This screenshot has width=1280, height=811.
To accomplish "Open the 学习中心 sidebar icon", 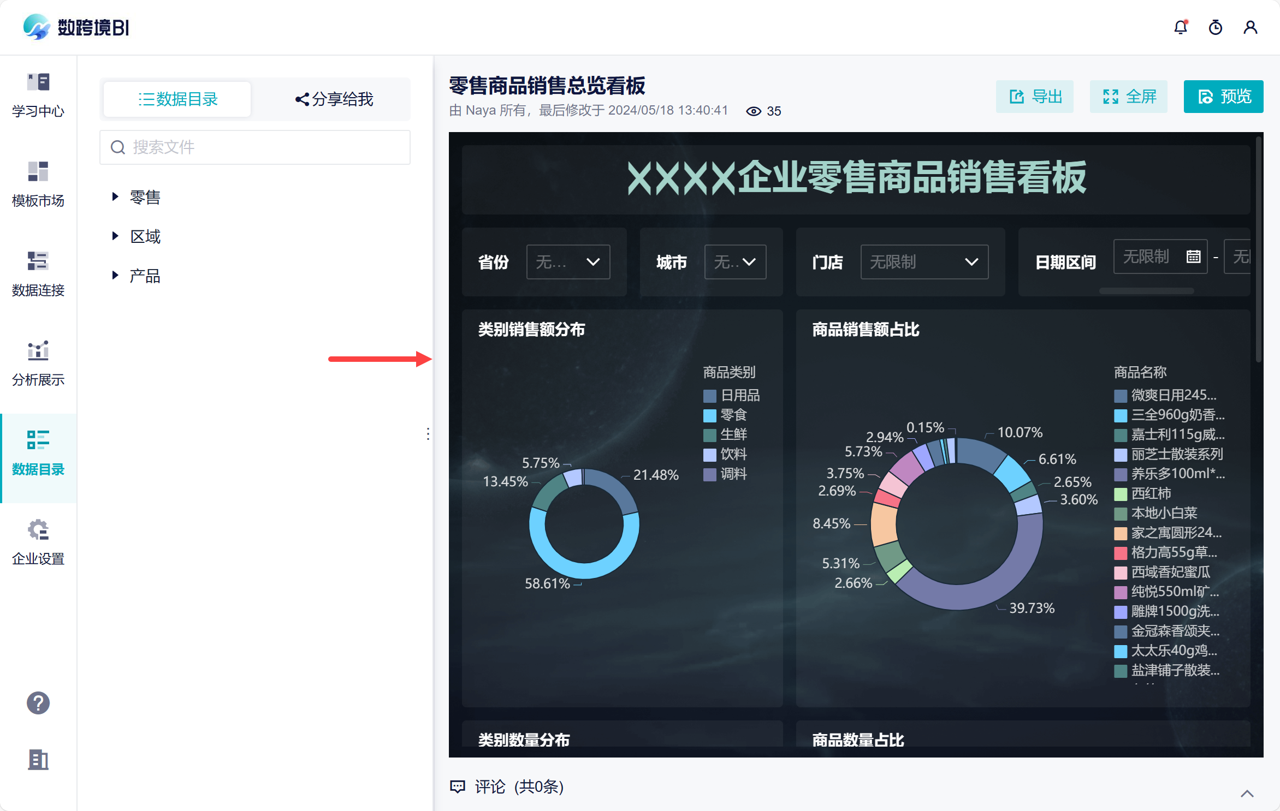I will 38,83.
